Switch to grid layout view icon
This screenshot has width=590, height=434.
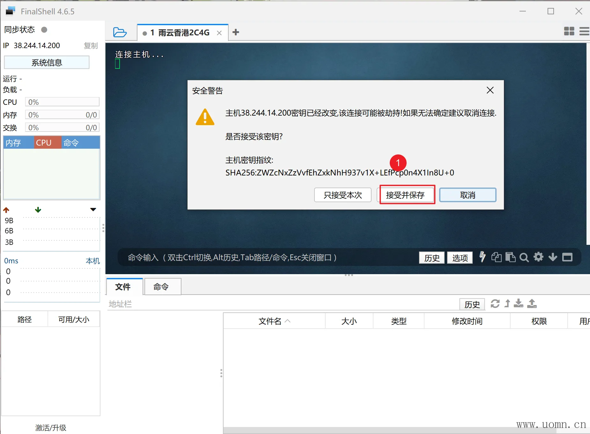tap(569, 31)
